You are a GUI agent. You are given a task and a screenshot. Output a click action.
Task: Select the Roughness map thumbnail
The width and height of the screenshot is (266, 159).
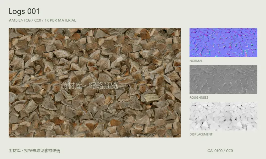[223, 79]
